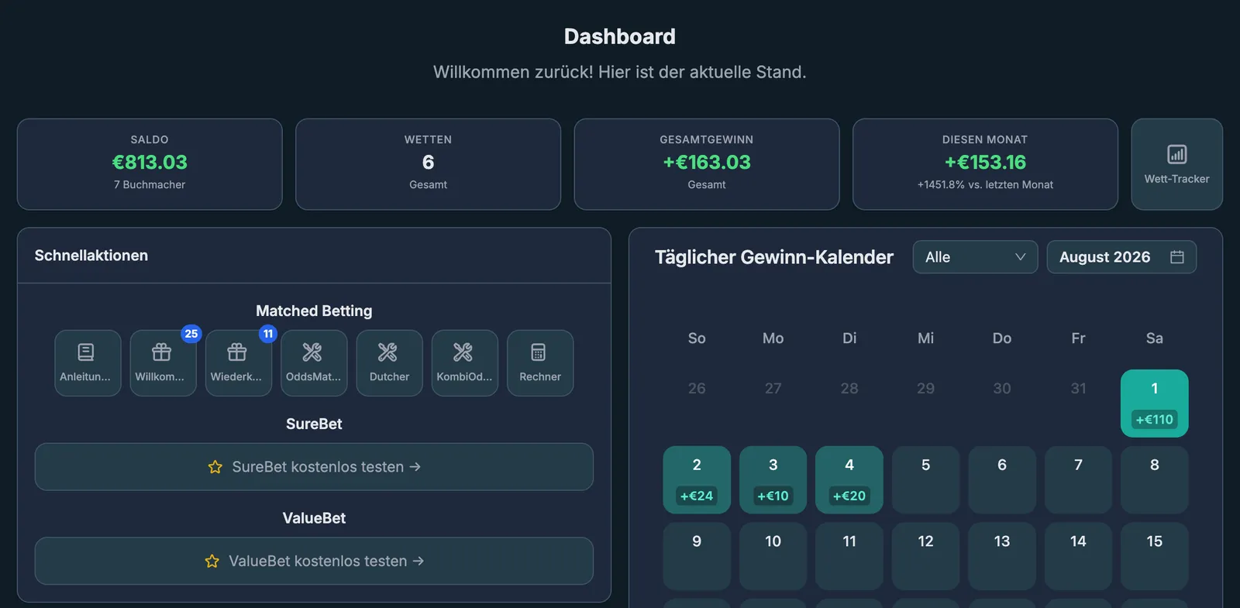Click greyed-out day 26 of previous month

point(697,389)
